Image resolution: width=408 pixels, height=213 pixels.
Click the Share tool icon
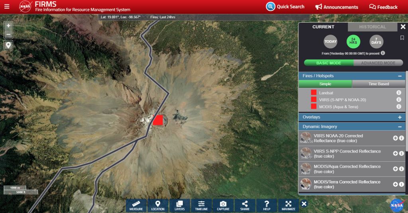click(x=245, y=205)
